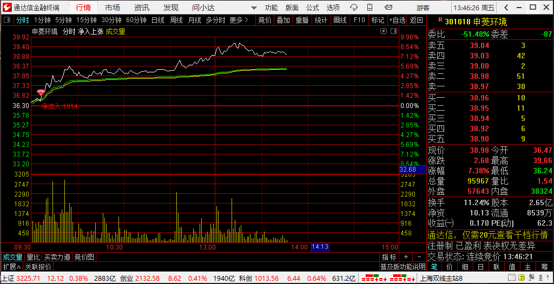The image size is (554, 284).
Task: Click the 通达信 20元 千档行情 promo link
Action: pos(487,235)
